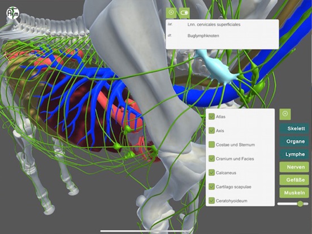Click the Lnn. cervicales superficiales label
312x234 pixels.
[214, 24]
